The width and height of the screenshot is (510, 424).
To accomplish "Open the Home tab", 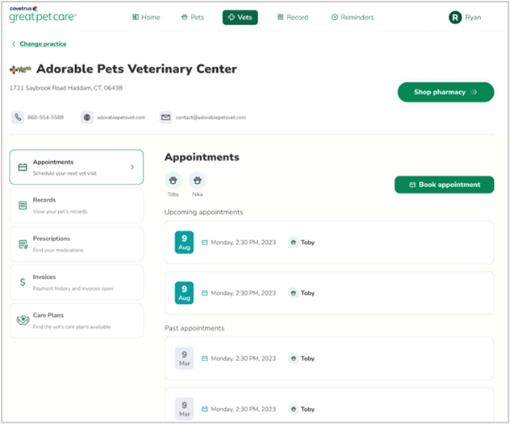I will [x=145, y=17].
